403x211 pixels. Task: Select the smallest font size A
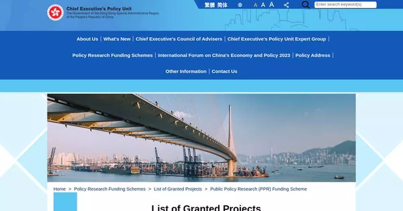(x=255, y=5)
